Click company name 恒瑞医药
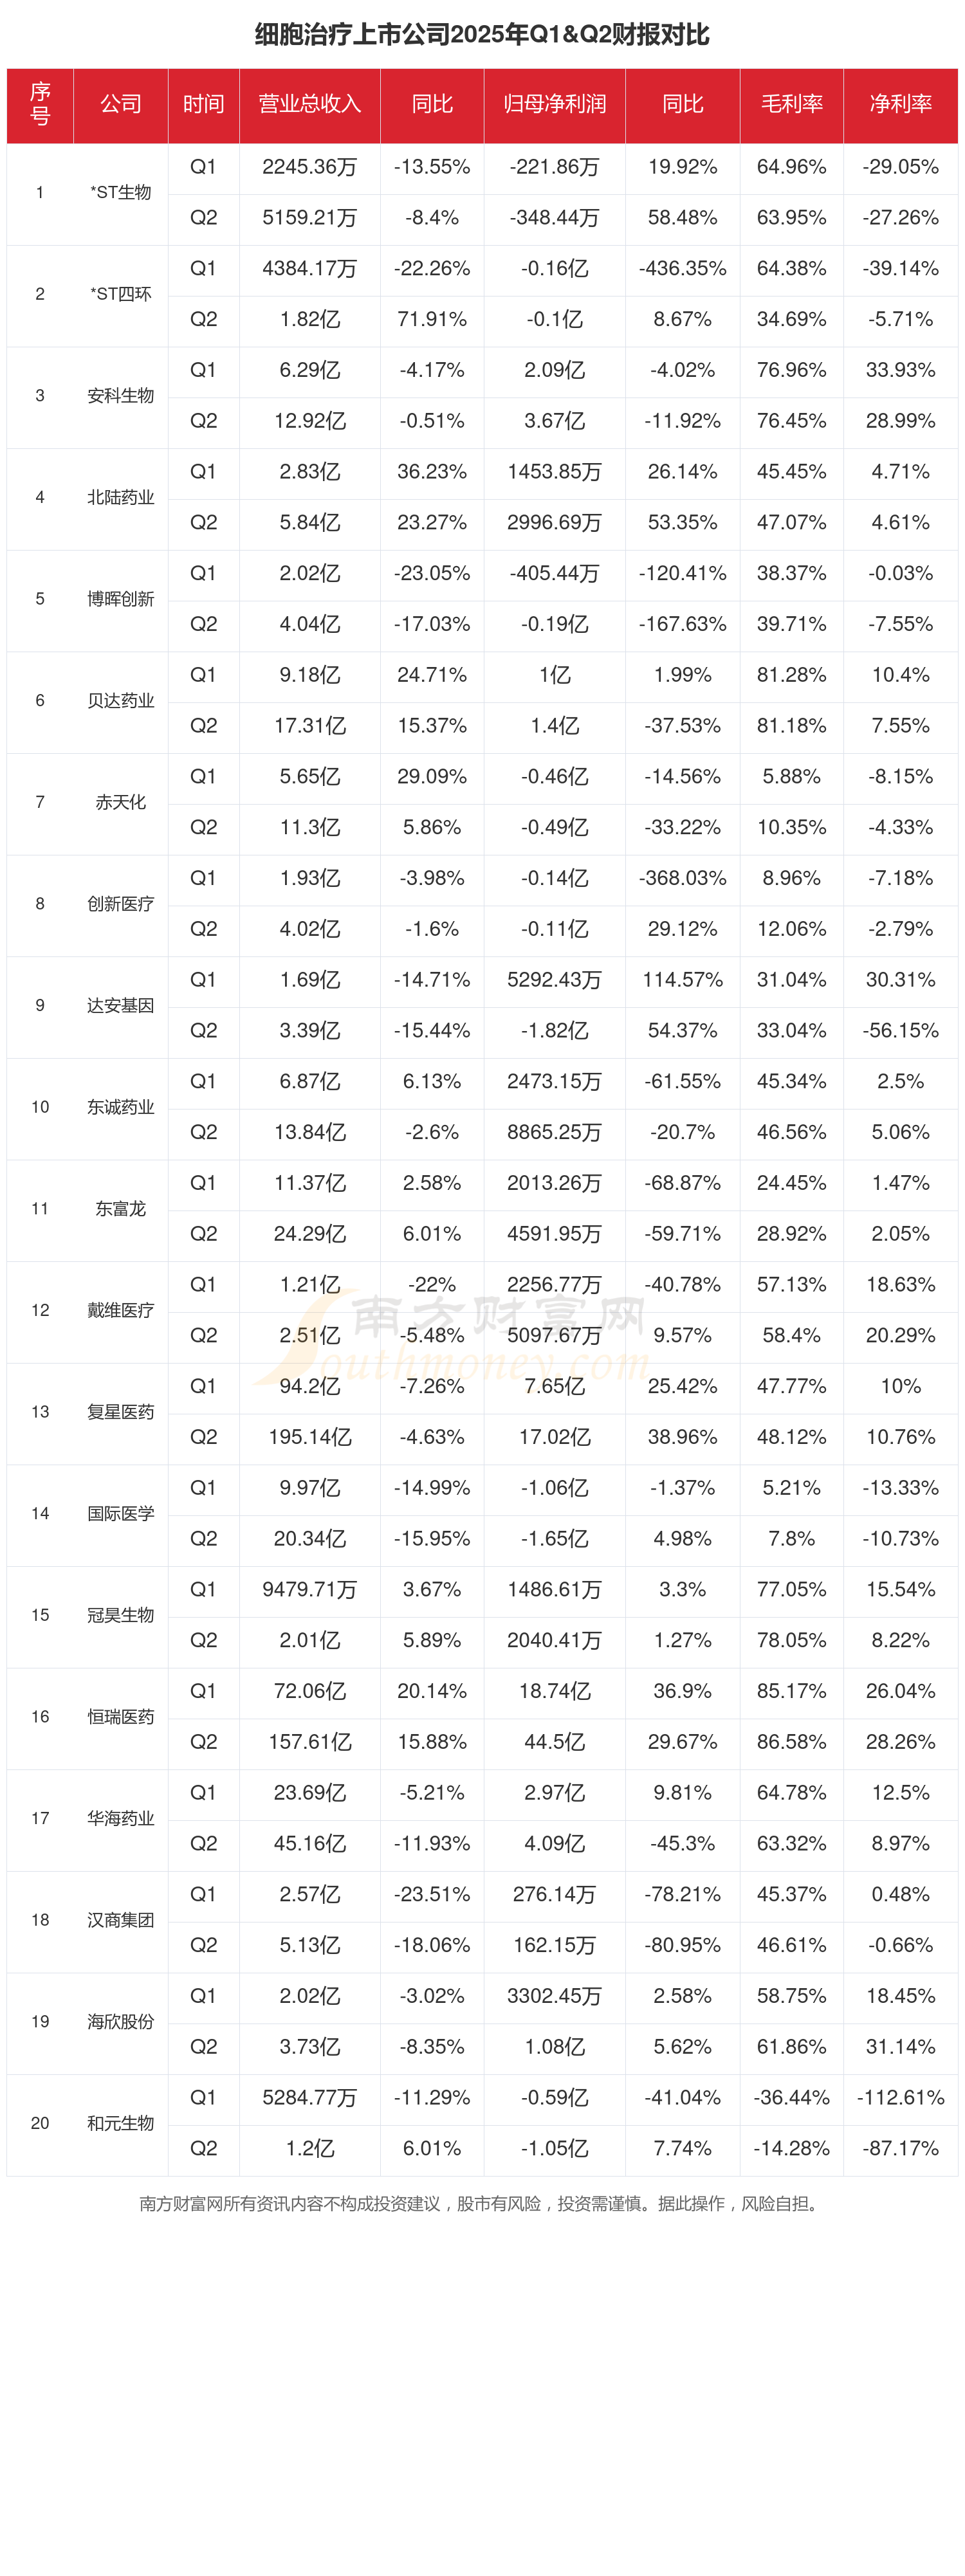This screenshot has height=2576, width=965. pos(121,1717)
